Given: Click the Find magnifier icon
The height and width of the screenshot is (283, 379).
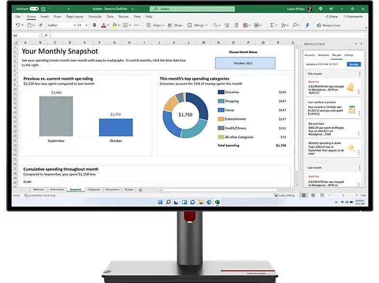Looking at the screenshot, I should [295, 25].
